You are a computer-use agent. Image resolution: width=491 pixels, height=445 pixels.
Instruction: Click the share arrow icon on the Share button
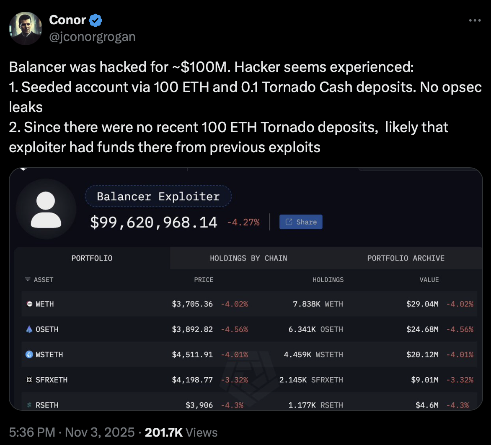289,222
